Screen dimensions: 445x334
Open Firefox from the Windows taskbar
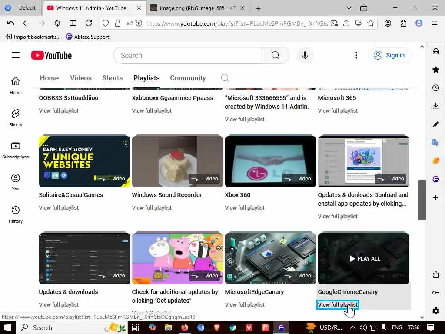click(x=185, y=327)
